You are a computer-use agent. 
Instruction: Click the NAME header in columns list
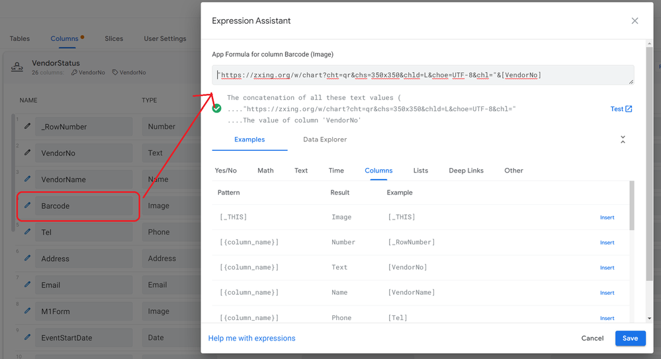(28, 100)
